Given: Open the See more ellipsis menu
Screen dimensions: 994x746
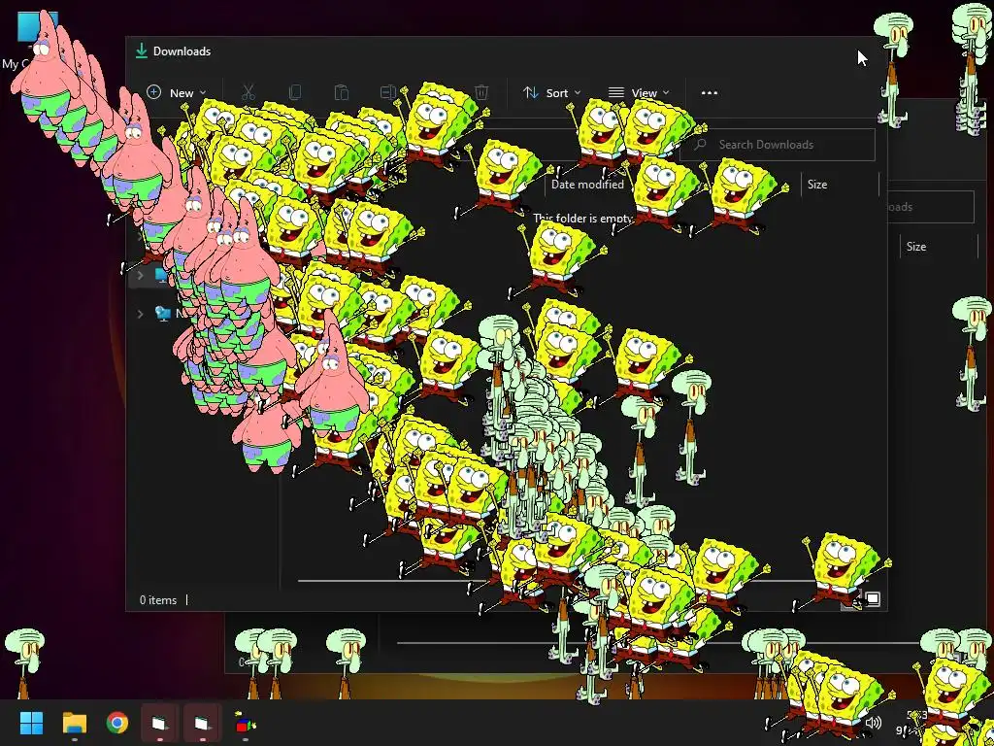Looking at the screenshot, I should (710, 92).
